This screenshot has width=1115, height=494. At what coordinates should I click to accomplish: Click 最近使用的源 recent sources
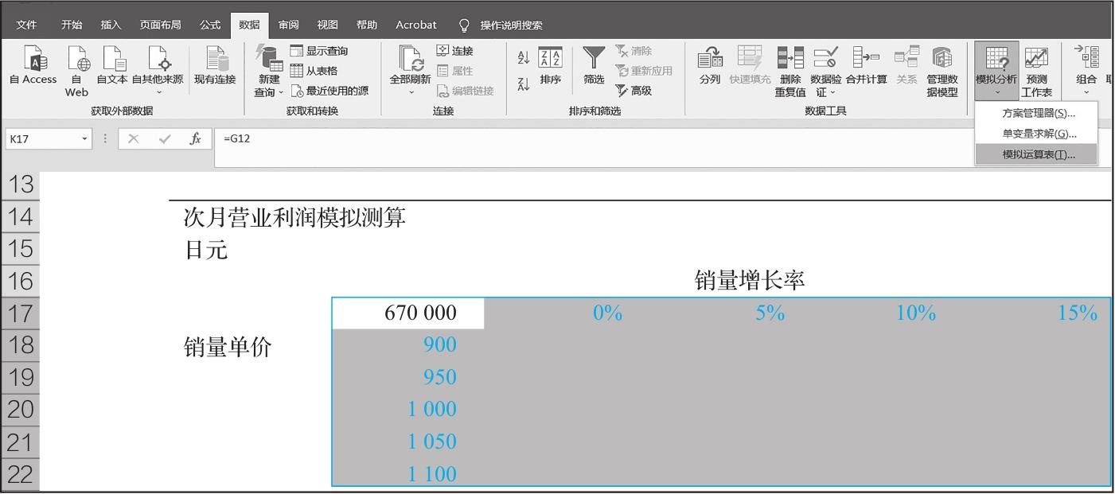click(329, 91)
